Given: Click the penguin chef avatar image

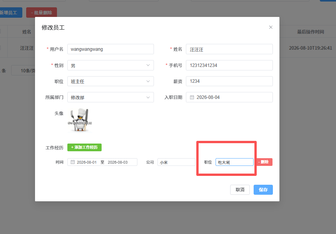Looking at the screenshot, I should pyautogui.click(x=80, y=120).
